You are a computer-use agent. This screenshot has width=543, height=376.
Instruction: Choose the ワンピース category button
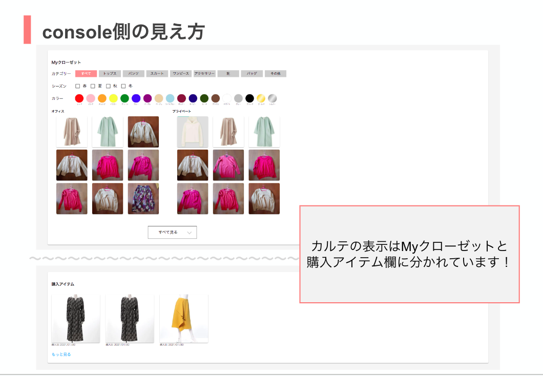pos(181,74)
